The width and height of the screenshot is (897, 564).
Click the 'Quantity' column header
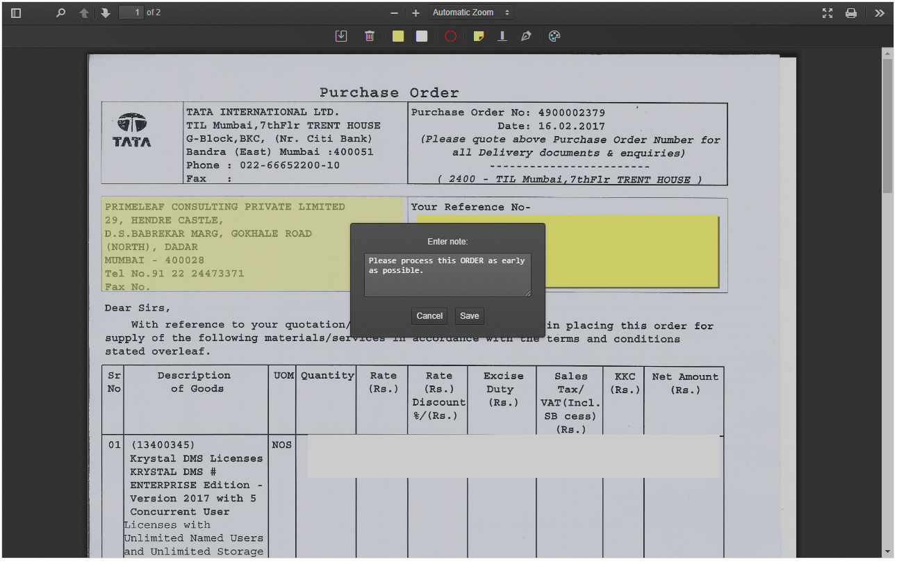click(327, 376)
